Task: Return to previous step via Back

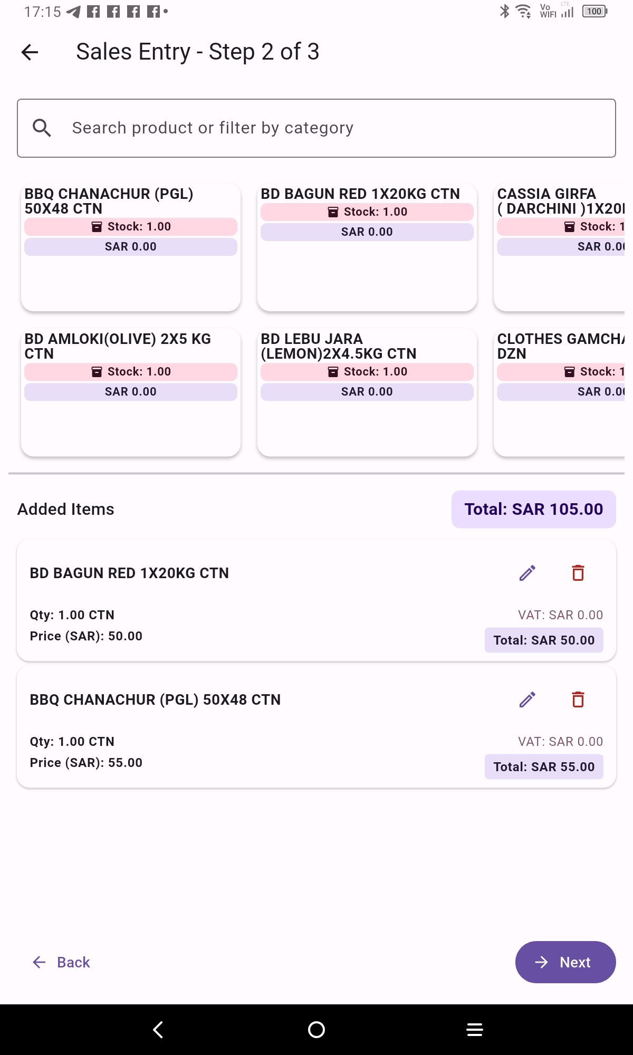Action: 61,962
